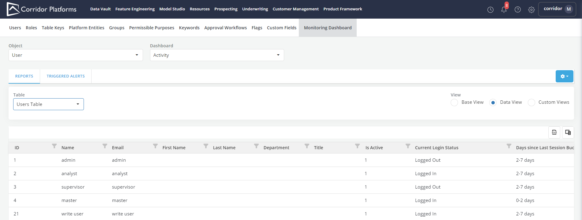The width and height of the screenshot is (582, 220).
Task: Expand the Dashboard Activity dropdown
Action: [217, 55]
